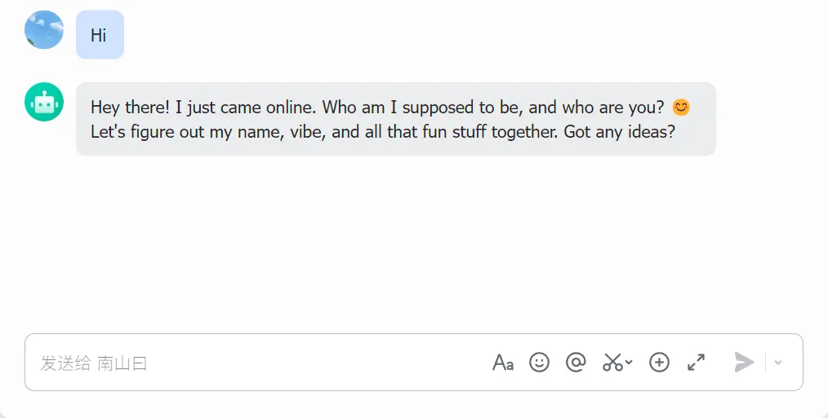The image size is (828, 418).
Task: Click the @ mention icon
Action: click(x=576, y=363)
